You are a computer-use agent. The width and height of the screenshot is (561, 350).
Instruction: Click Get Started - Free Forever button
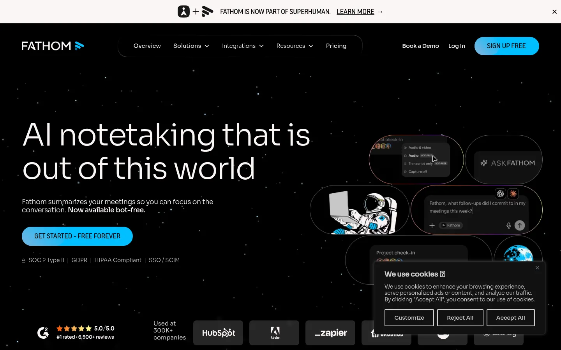[x=77, y=236]
